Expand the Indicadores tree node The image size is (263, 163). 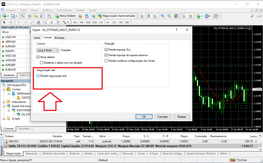pos(4,102)
